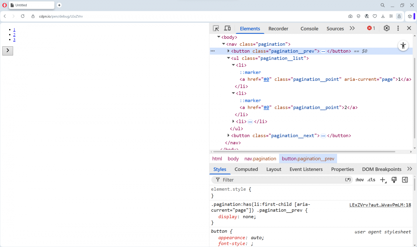Toggle the .cls class editor
This screenshot has height=247, width=417.
(371, 180)
